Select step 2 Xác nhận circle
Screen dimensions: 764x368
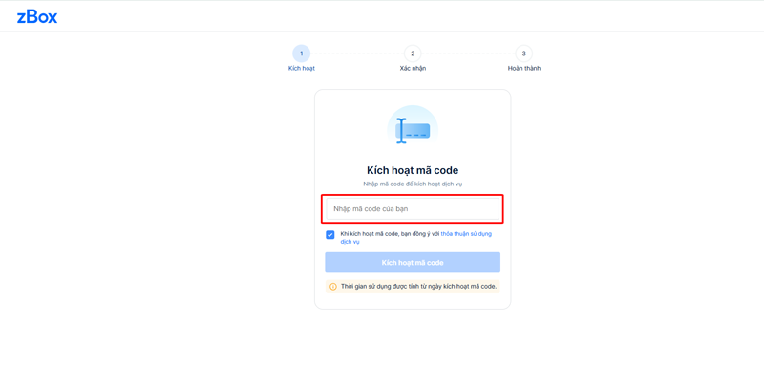[x=413, y=54]
